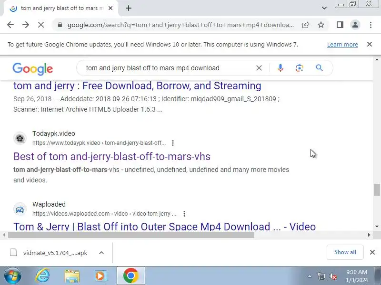
Task: Open the Chrome profile menu
Action: pos(355,25)
